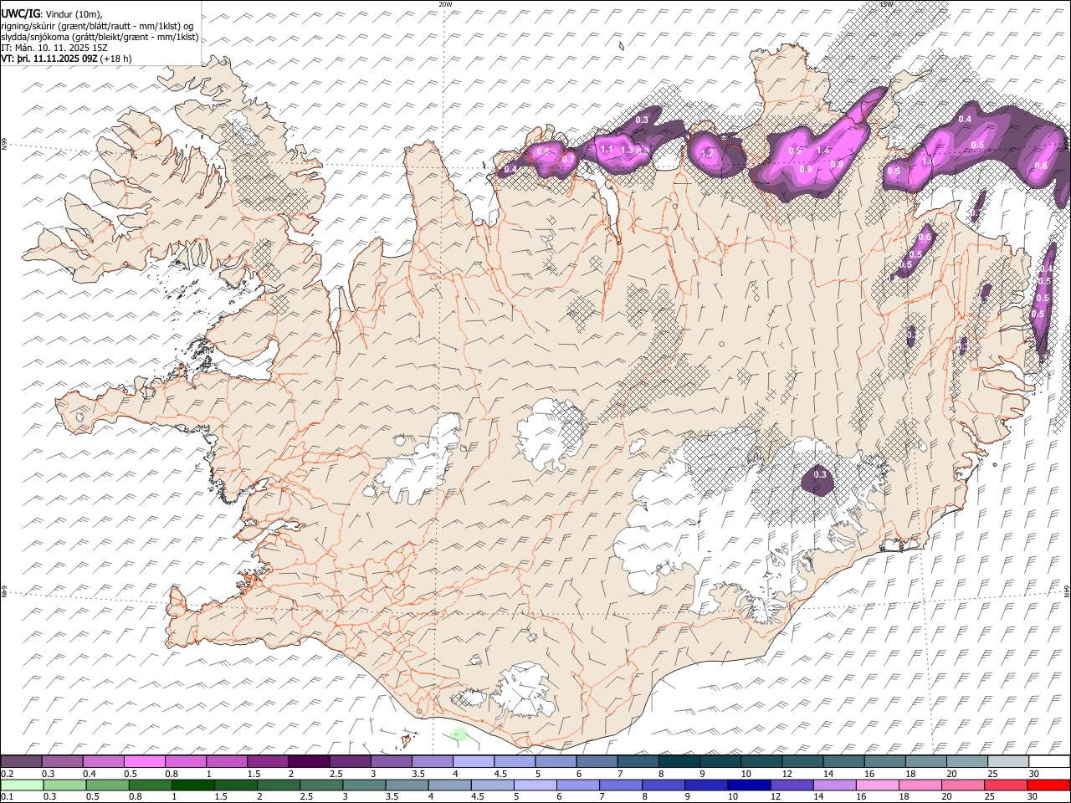Click the 'slydda/snjókoma' legend description line

[x=100, y=37]
